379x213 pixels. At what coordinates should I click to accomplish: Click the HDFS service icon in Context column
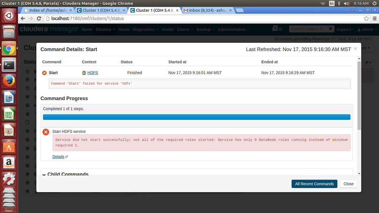coord(84,73)
